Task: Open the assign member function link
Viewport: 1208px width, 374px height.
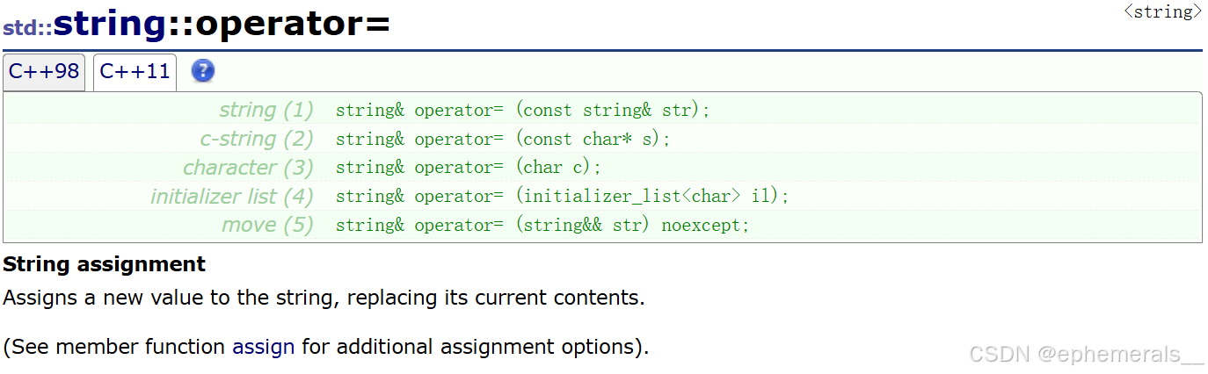Action: click(x=263, y=347)
